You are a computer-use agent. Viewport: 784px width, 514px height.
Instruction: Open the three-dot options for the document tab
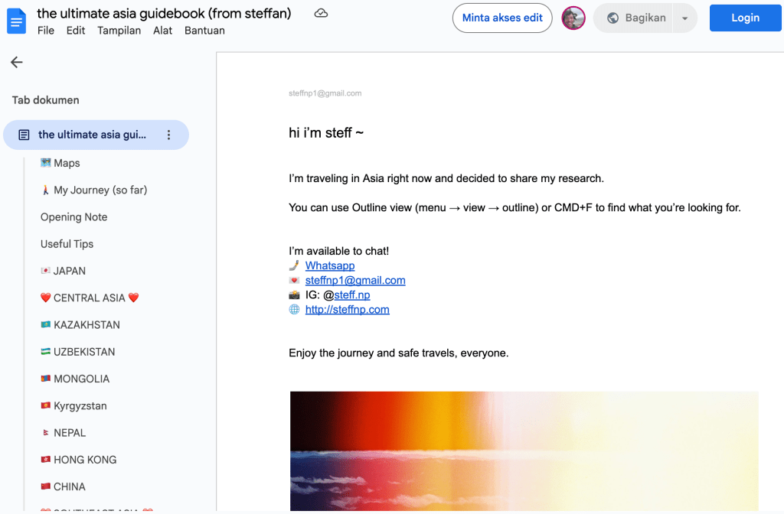[169, 135]
